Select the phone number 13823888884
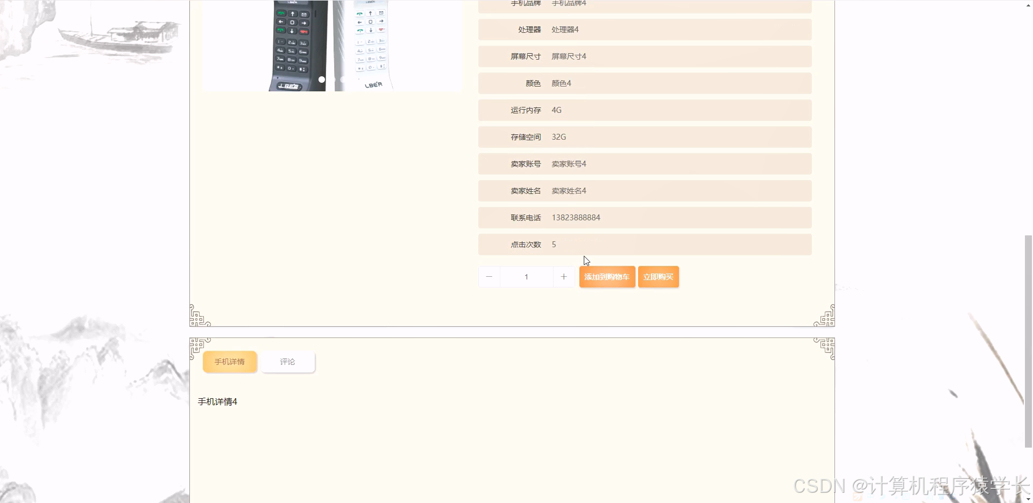Viewport: 1033px width, 503px height. (x=576, y=218)
